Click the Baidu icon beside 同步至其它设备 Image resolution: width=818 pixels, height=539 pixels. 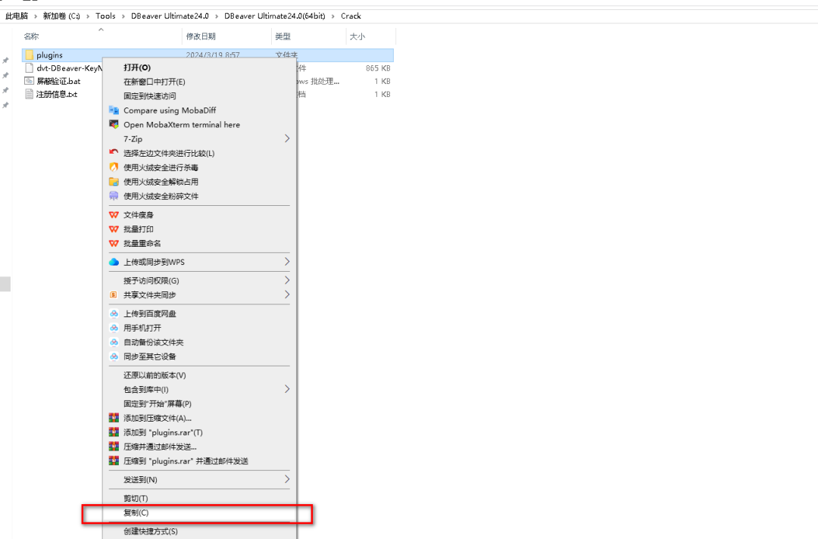114,357
